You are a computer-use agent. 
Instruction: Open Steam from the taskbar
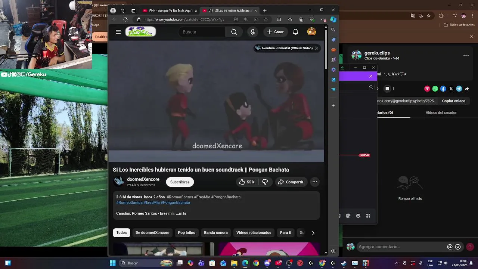point(344,263)
